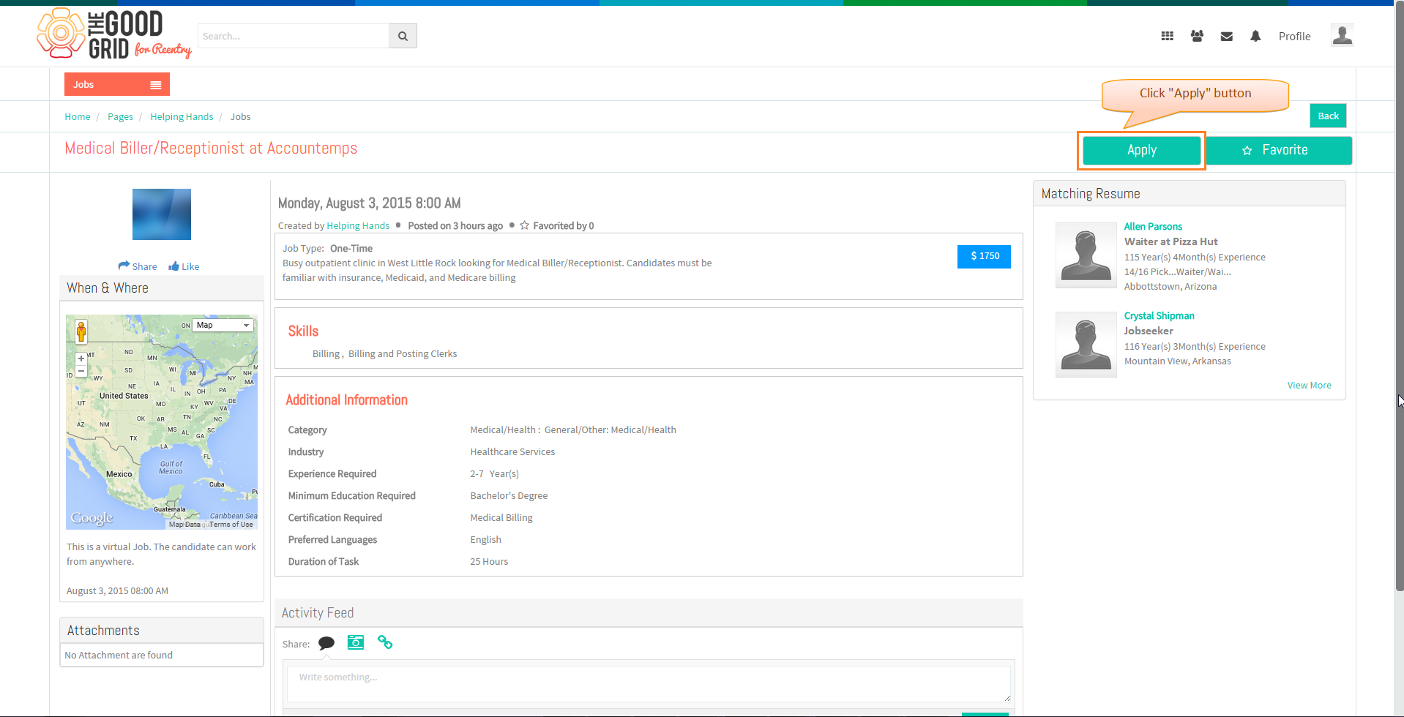1404x717 pixels.
Task: Click the job image thumbnail
Action: pos(162,214)
